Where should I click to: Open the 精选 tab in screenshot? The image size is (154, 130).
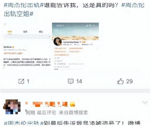pyautogui.click(x=41, y=32)
